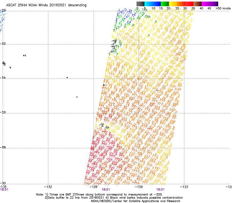Click the '45' legend scale label
The height and width of the screenshot is (203, 232).
pos(209,8)
